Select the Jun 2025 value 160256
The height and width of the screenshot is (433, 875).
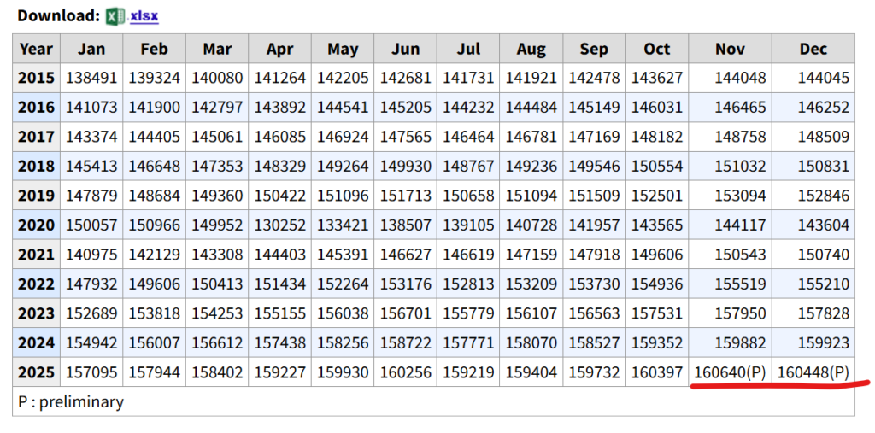[x=405, y=372]
